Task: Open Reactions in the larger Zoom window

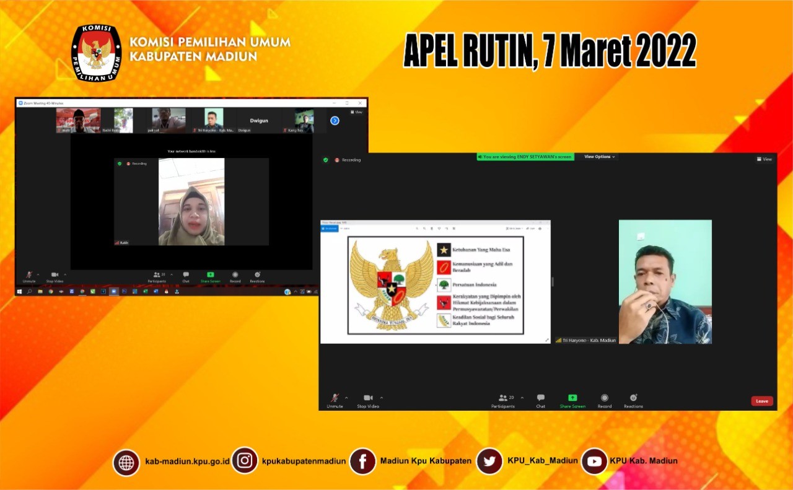Action: [x=633, y=399]
